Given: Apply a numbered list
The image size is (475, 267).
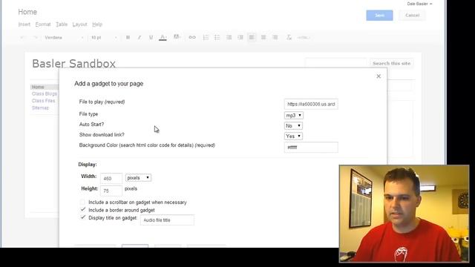Looking at the screenshot, I should (x=206, y=37).
